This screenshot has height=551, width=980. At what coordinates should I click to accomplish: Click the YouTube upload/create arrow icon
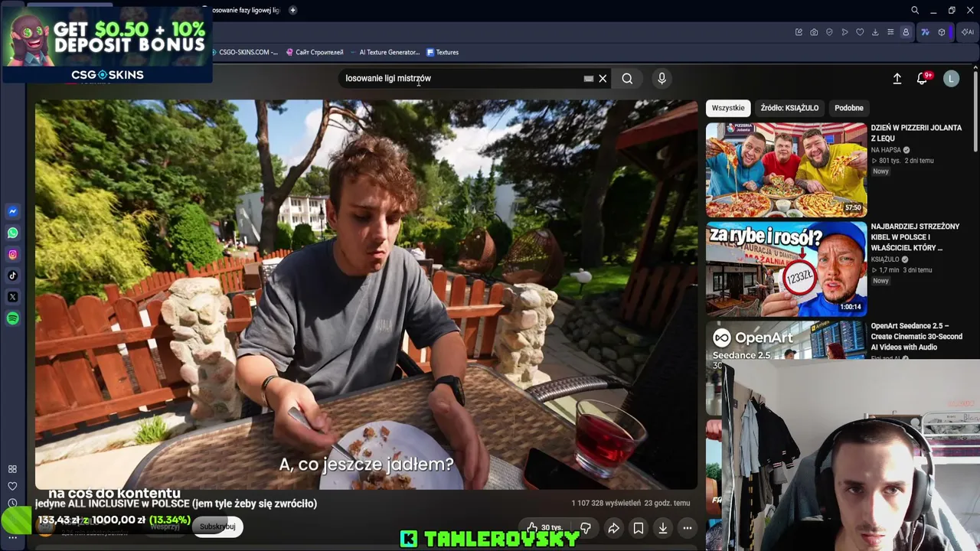pos(897,78)
